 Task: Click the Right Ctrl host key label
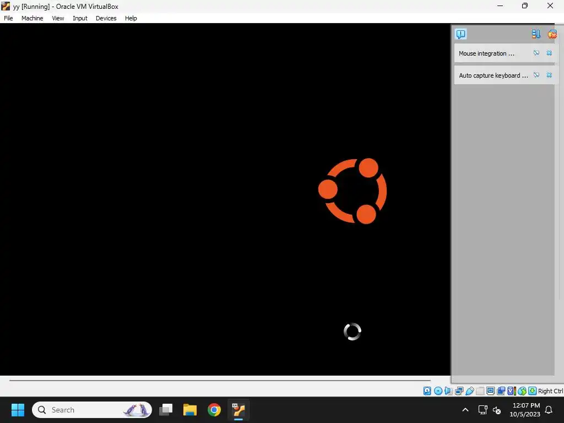[x=550, y=391]
